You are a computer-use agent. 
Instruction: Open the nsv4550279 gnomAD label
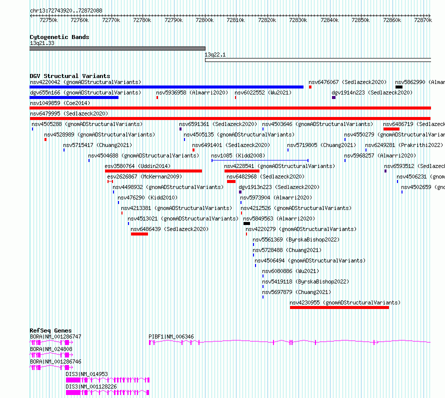394,134
